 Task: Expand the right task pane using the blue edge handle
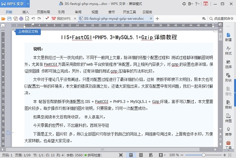pos(235,93)
